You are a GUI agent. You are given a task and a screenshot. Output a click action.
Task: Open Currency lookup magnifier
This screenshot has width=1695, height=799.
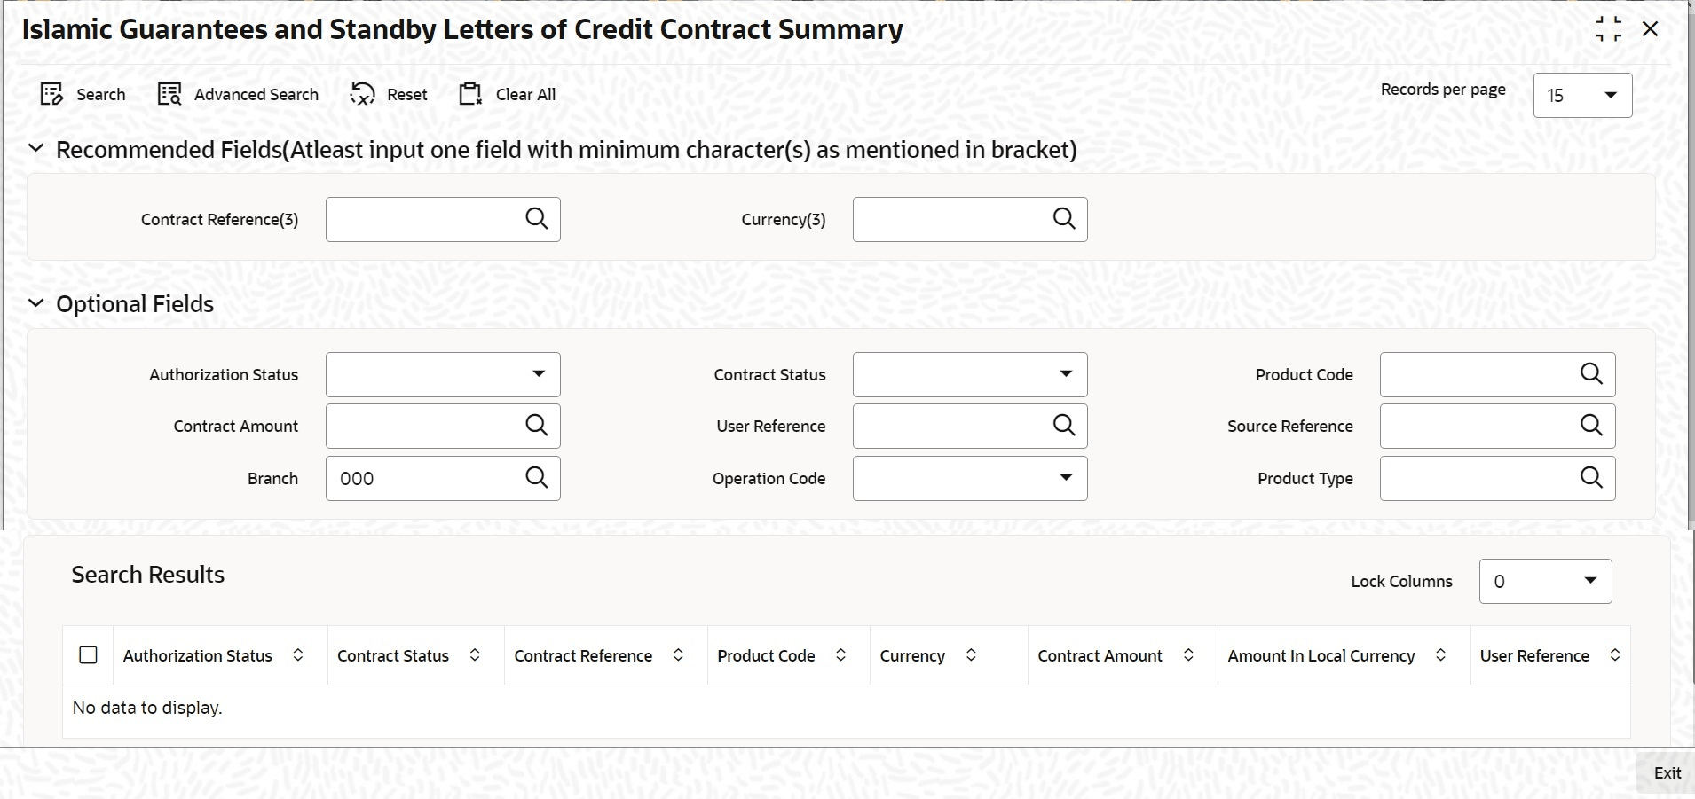coord(1064,219)
